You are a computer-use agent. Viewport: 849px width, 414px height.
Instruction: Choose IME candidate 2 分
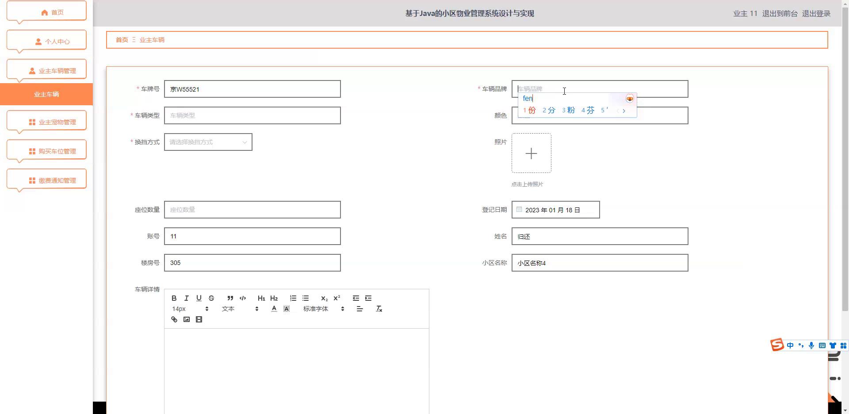(x=549, y=110)
